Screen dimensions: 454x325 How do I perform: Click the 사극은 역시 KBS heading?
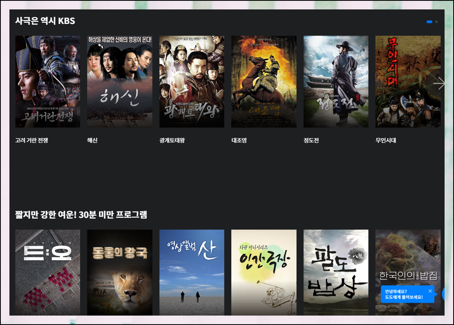[45, 21]
